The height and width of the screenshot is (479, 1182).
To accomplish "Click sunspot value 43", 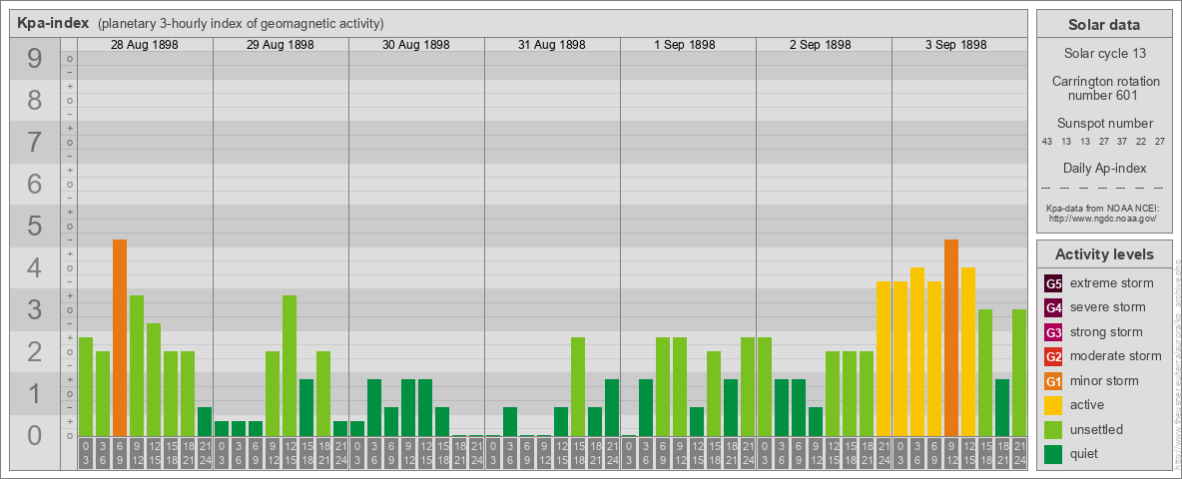I will [x=1047, y=142].
